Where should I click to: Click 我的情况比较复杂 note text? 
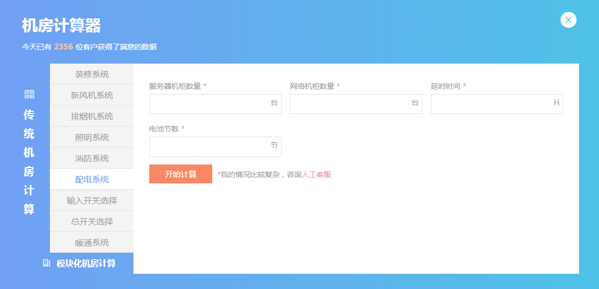250,174
